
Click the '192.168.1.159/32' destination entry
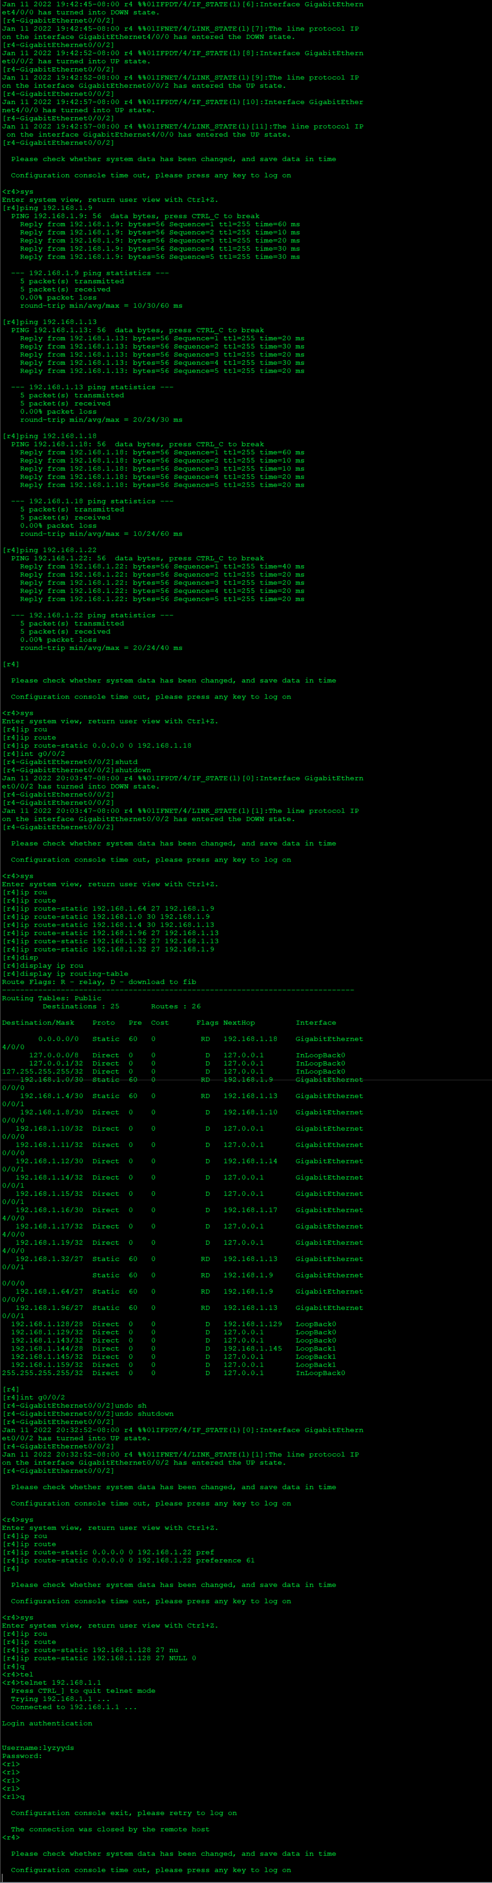coord(47,1365)
